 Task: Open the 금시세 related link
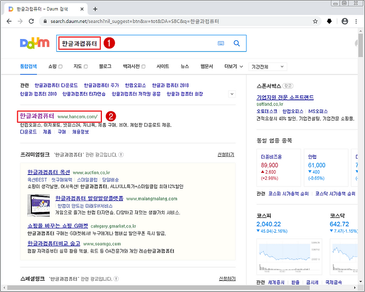click(x=312, y=282)
